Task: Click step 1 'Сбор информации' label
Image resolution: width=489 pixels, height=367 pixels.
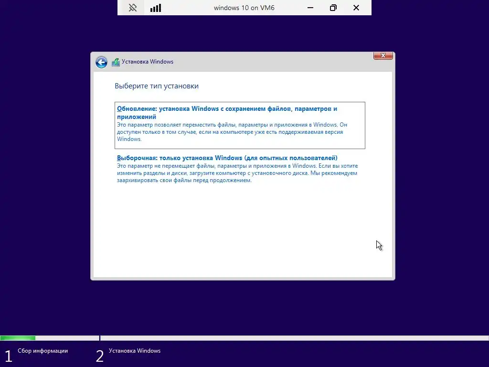Action: click(43, 351)
